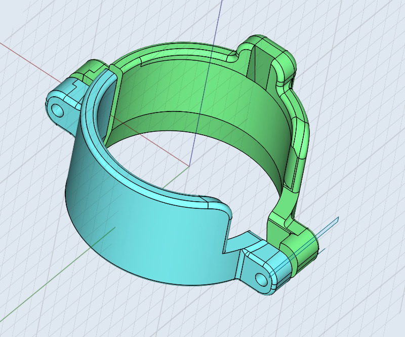The width and height of the screenshot is (405, 337).
Task: Click the origin where the axes meet
Action: (x=189, y=167)
